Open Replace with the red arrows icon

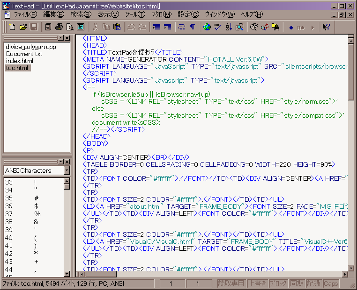(x=265, y=27)
